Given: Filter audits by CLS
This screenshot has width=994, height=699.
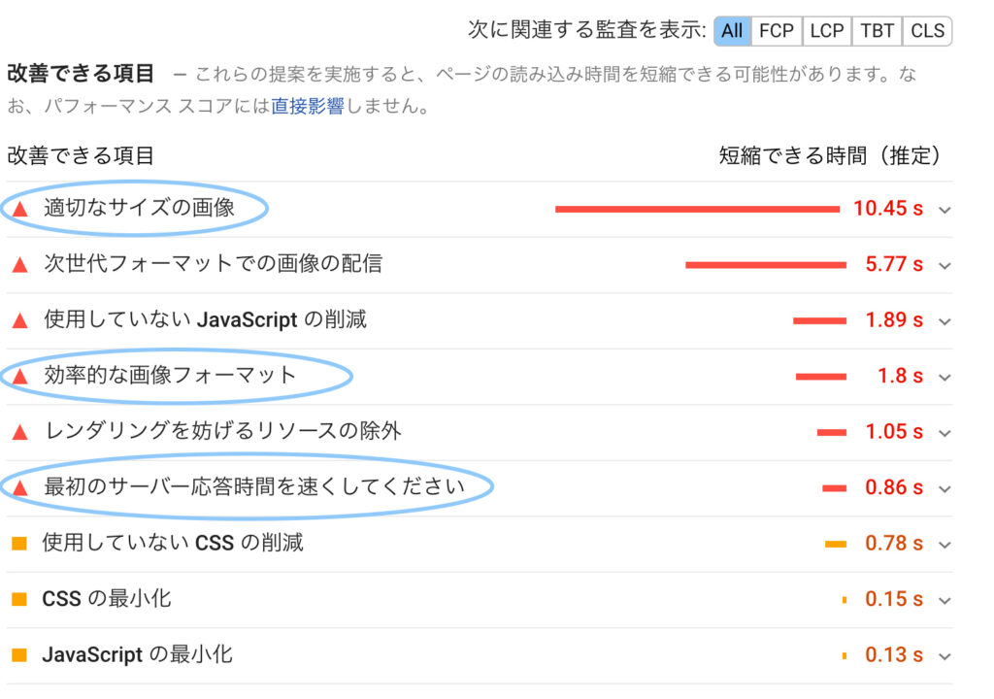Looking at the screenshot, I should click(927, 31).
